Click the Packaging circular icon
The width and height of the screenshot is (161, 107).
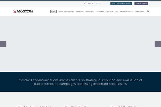point(66,106)
